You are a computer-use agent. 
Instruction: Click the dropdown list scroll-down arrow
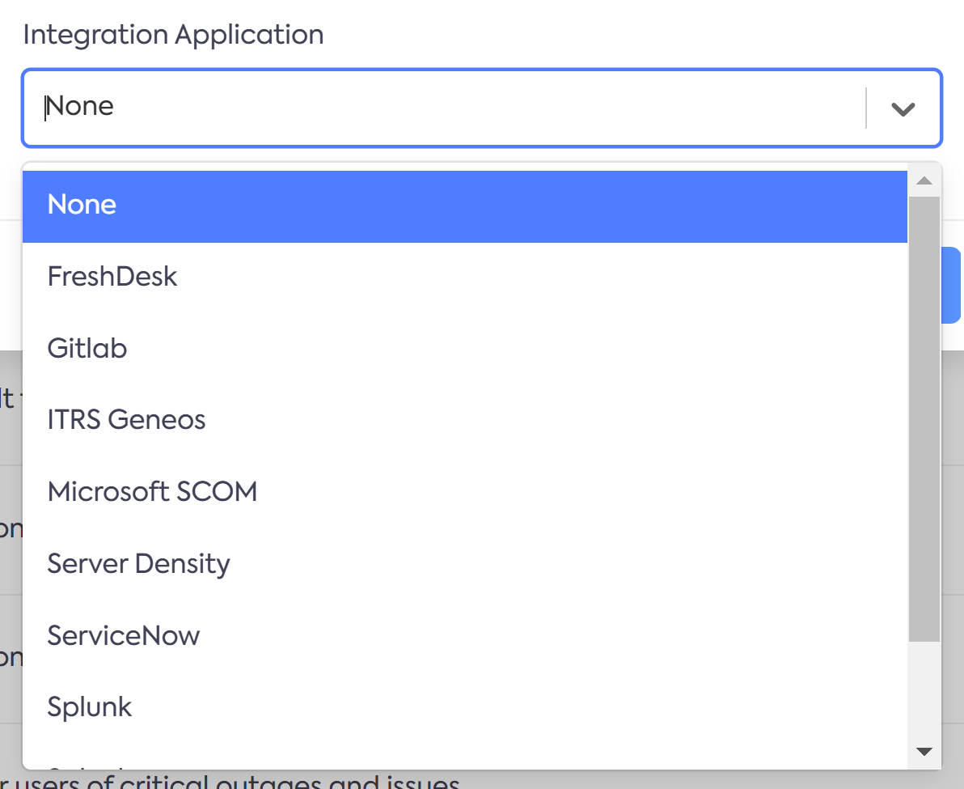pyautogui.click(x=924, y=751)
